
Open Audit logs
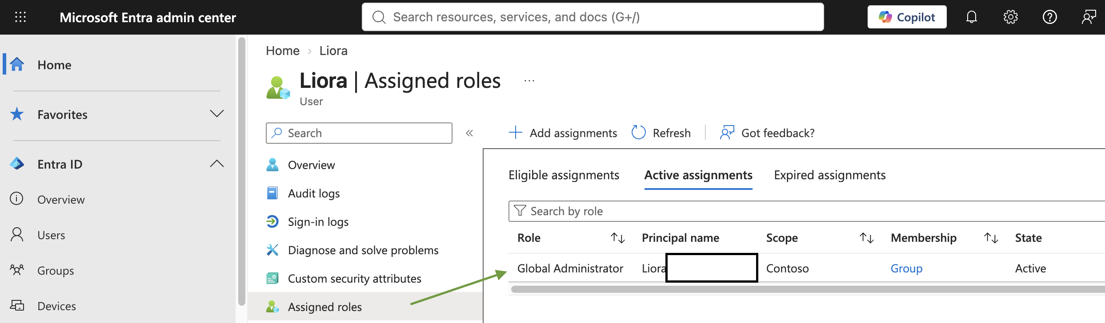click(x=314, y=193)
